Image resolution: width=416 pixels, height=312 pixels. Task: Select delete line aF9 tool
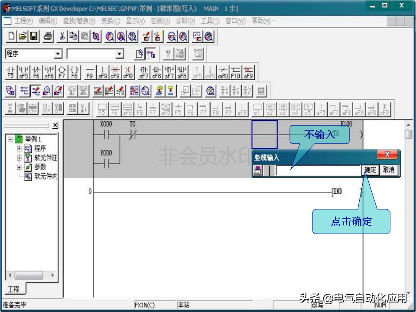248,72
